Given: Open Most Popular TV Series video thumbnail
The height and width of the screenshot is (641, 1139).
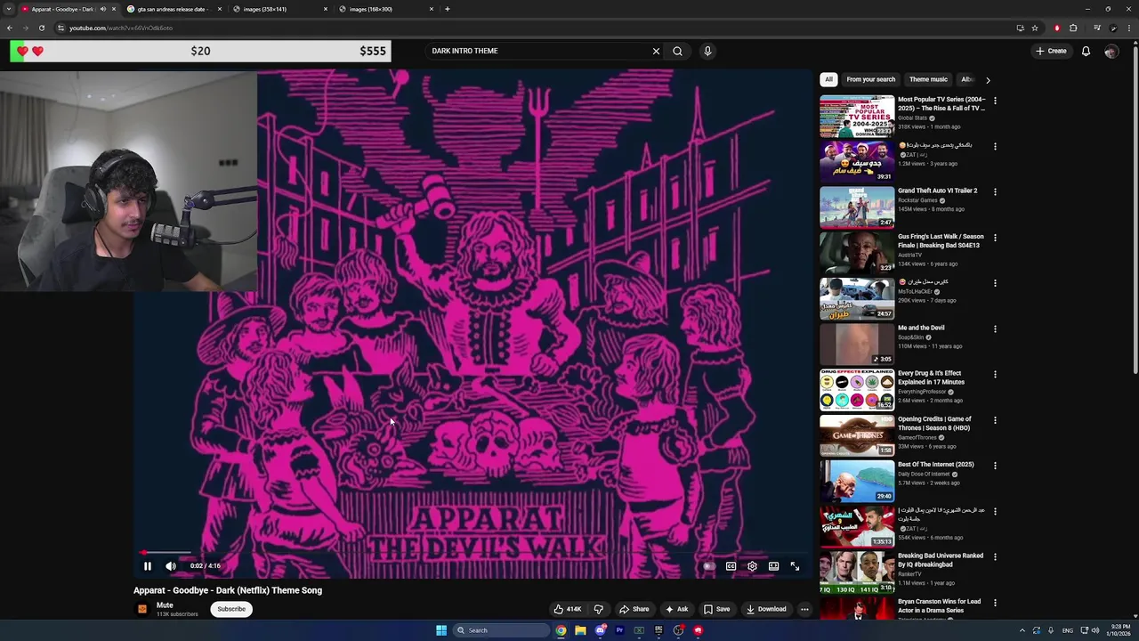Looking at the screenshot, I should [857, 116].
